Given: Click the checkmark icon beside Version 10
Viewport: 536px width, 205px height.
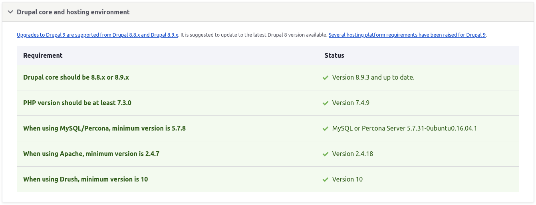Looking at the screenshot, I should 325,180.
